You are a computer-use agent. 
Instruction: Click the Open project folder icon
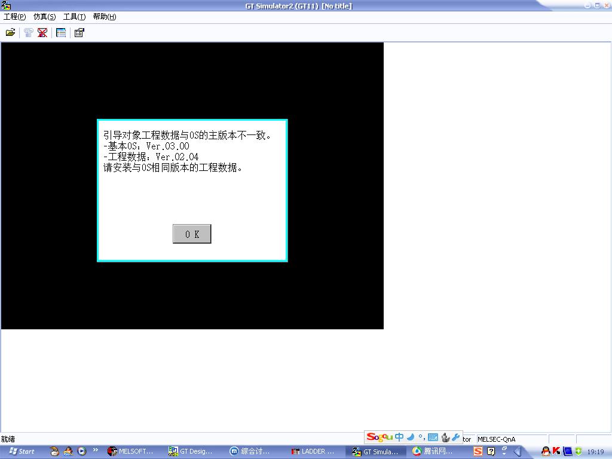(x=10, y=33)
